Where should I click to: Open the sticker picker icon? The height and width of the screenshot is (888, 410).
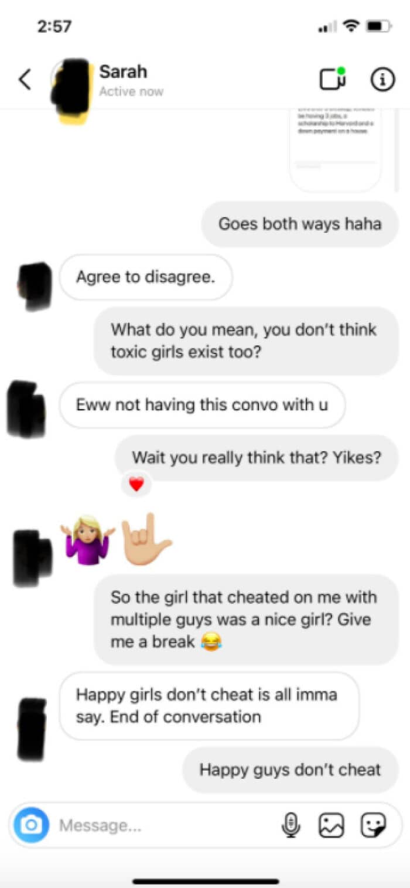click(x=373, y=825)
